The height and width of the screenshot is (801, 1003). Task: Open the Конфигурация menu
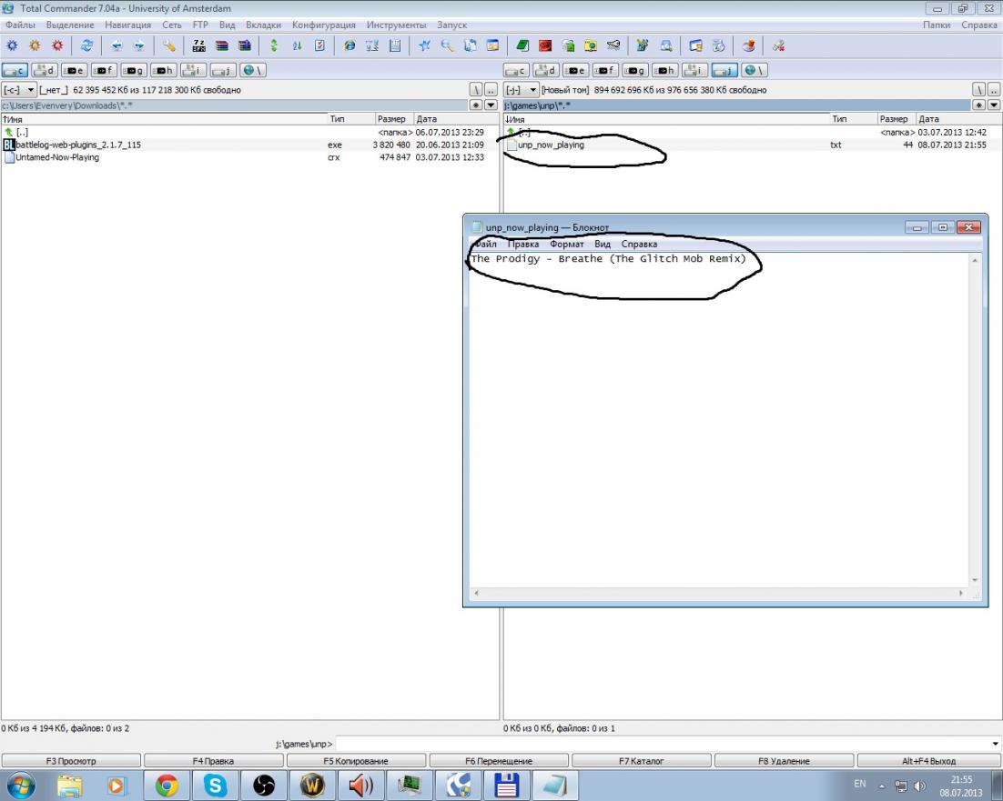click(x=323, y=25)
